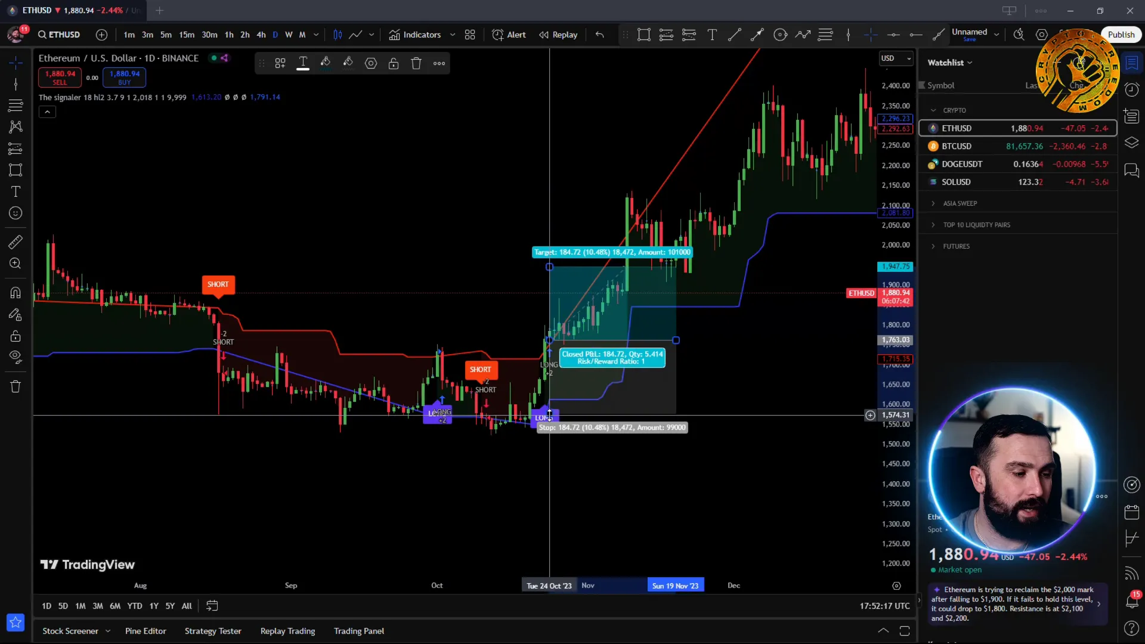Delete the selected drawing in floating toolbar
This screenshot has height=644, width=1145.
[x=416, y=63]
